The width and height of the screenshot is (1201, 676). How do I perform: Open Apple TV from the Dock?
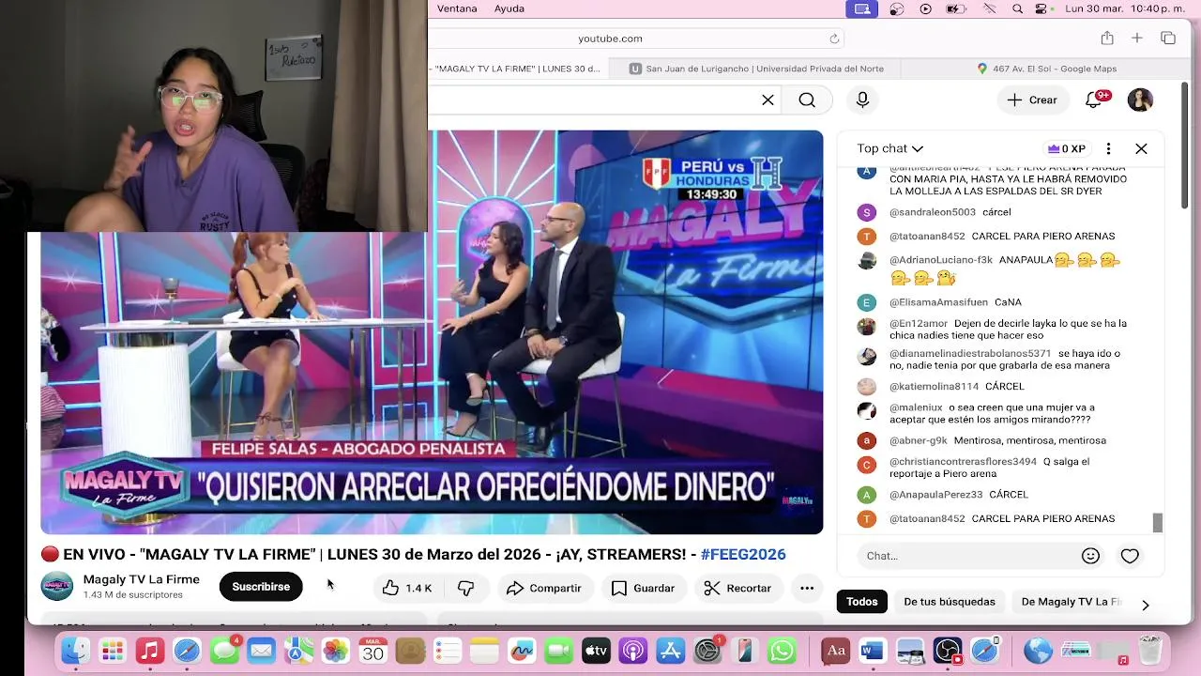pos(596,650)
